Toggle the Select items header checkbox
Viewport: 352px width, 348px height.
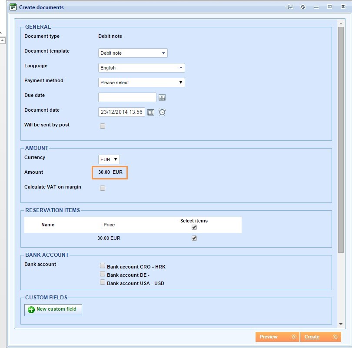pyautogui.click(x=194, y=227)
